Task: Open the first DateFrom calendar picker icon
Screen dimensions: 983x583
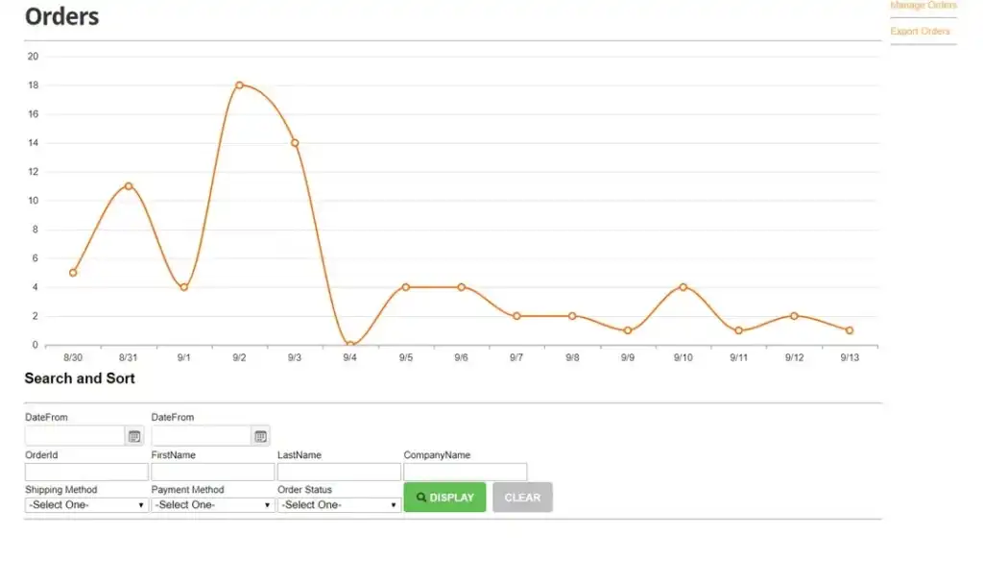Action: point(134,436)
